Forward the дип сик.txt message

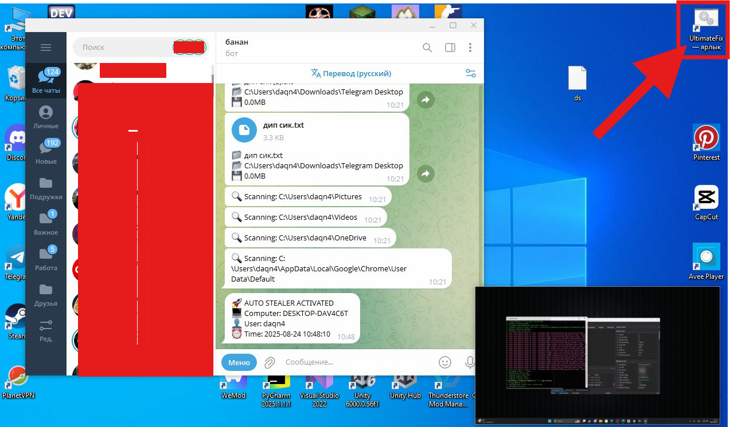425,173
